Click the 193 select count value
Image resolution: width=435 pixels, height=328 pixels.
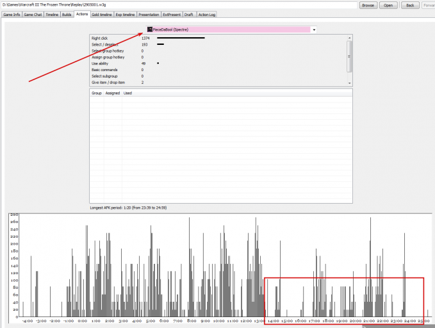pos(144,45)
